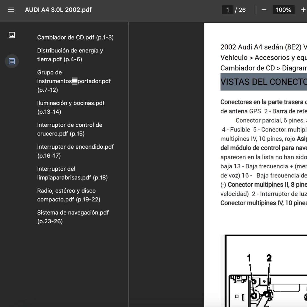The height and width of the screenshot is (307, 307).
Task: Click the sidebar resize divider
Action: 128,164
